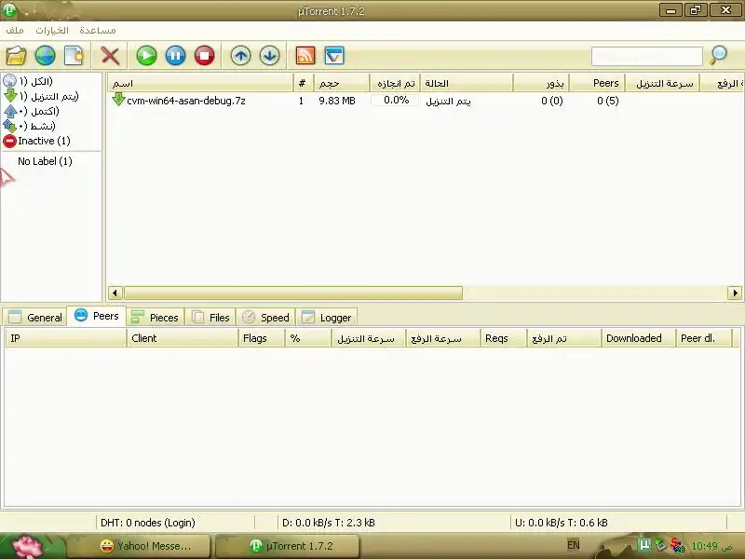Image resolution: width=745 pixels, height=559 pixels.
Task: Sort by حجم column header
Action: tap(341, 83)
